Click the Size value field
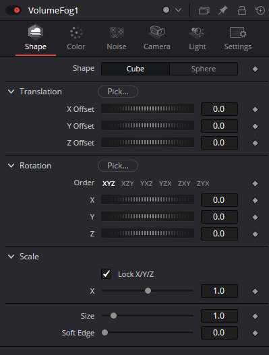The width and height of the screenshot is (269, 355). pos(219,316)
